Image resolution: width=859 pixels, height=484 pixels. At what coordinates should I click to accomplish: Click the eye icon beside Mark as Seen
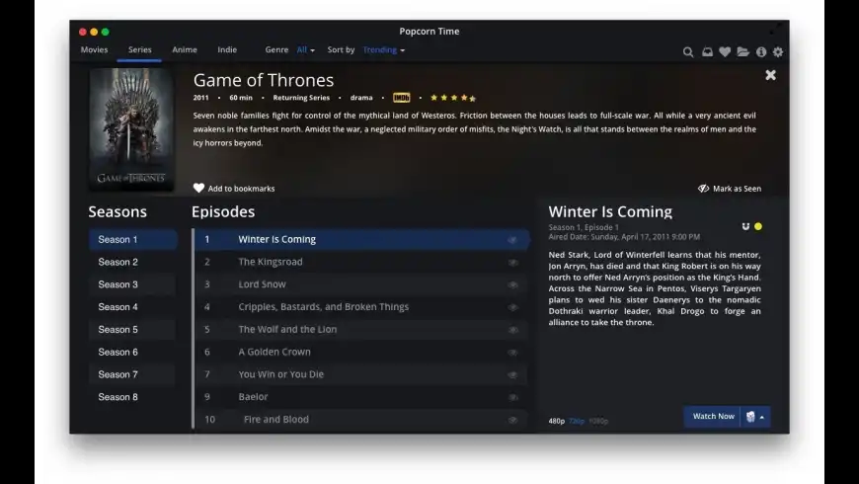(x=703, y=189)
